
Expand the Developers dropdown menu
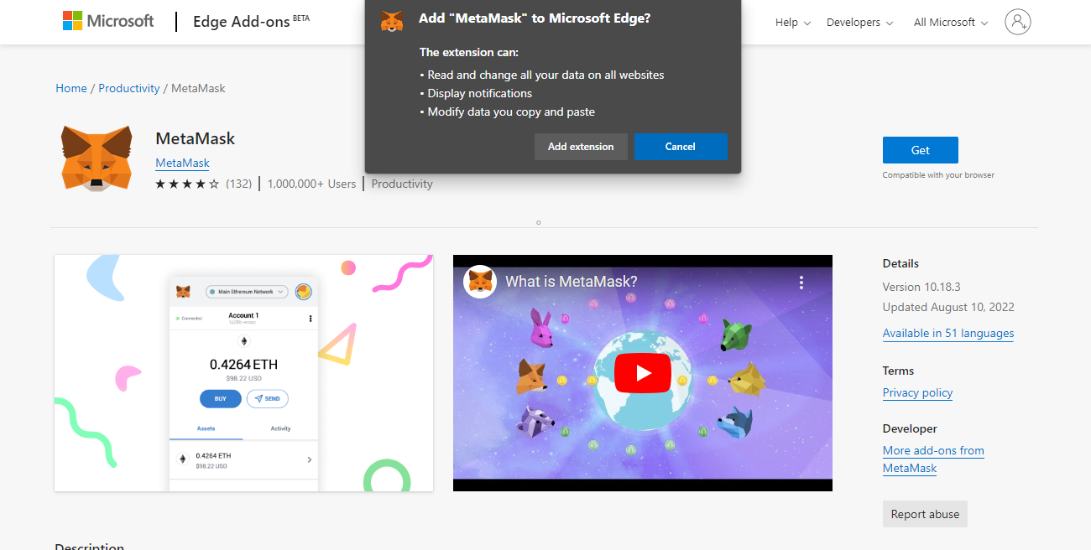(x=859, y=23)
